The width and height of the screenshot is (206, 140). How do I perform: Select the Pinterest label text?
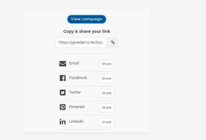coord(77,107)
